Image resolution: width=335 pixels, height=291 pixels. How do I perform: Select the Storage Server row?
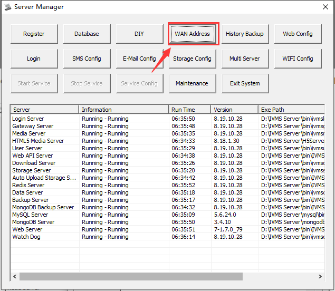pyautogui.click(x=168, y=170)
